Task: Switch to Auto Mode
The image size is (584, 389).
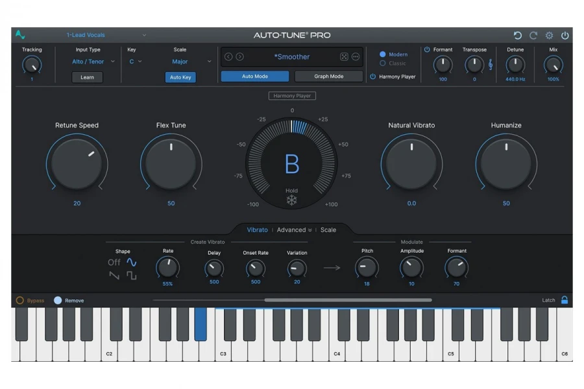Action: point(255,77)
